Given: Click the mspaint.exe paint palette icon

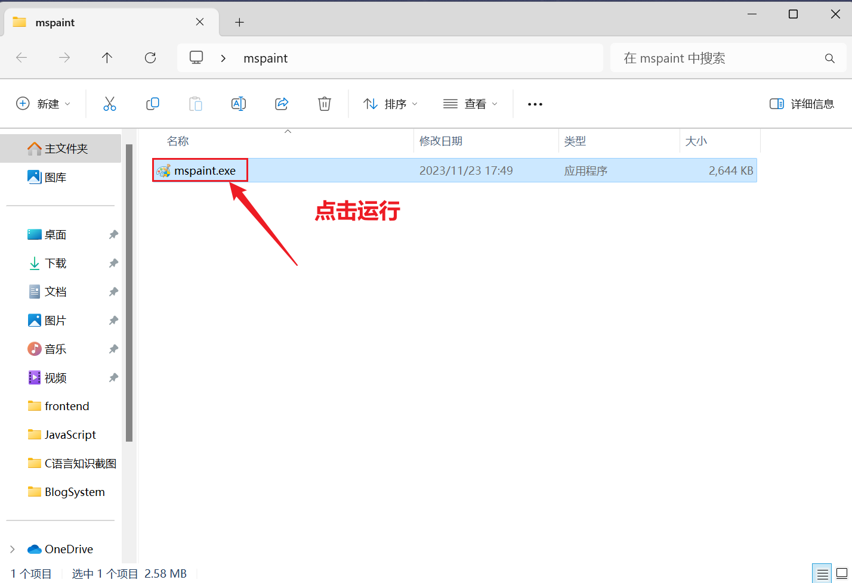Looking at the screenshot, I should click(x=163, y=170).
